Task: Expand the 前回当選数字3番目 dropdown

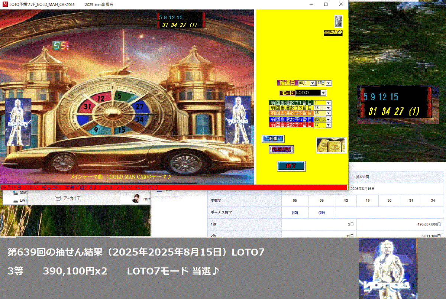Action: pyautogui.click(x=328, y=108)
